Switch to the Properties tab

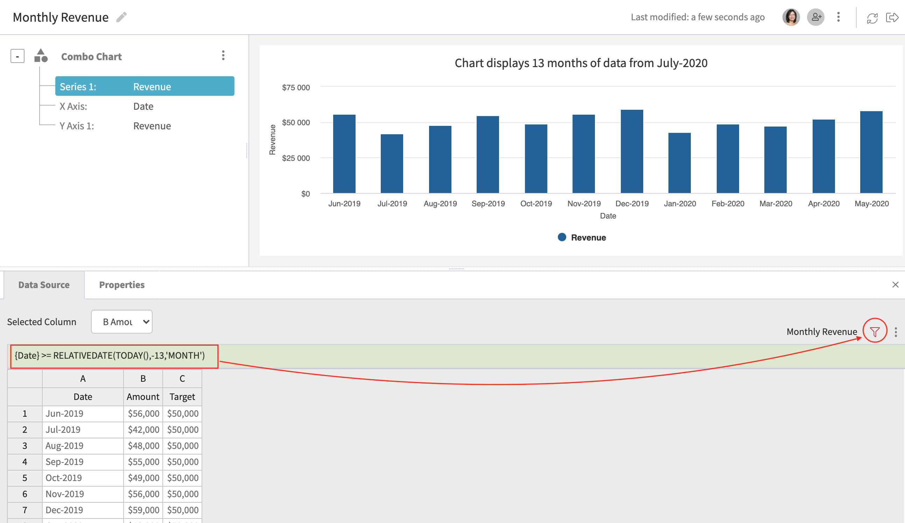tap(121, 285)
